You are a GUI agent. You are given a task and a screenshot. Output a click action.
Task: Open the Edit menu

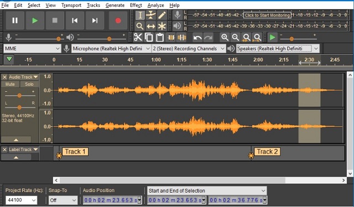click(x=18, y=5)
